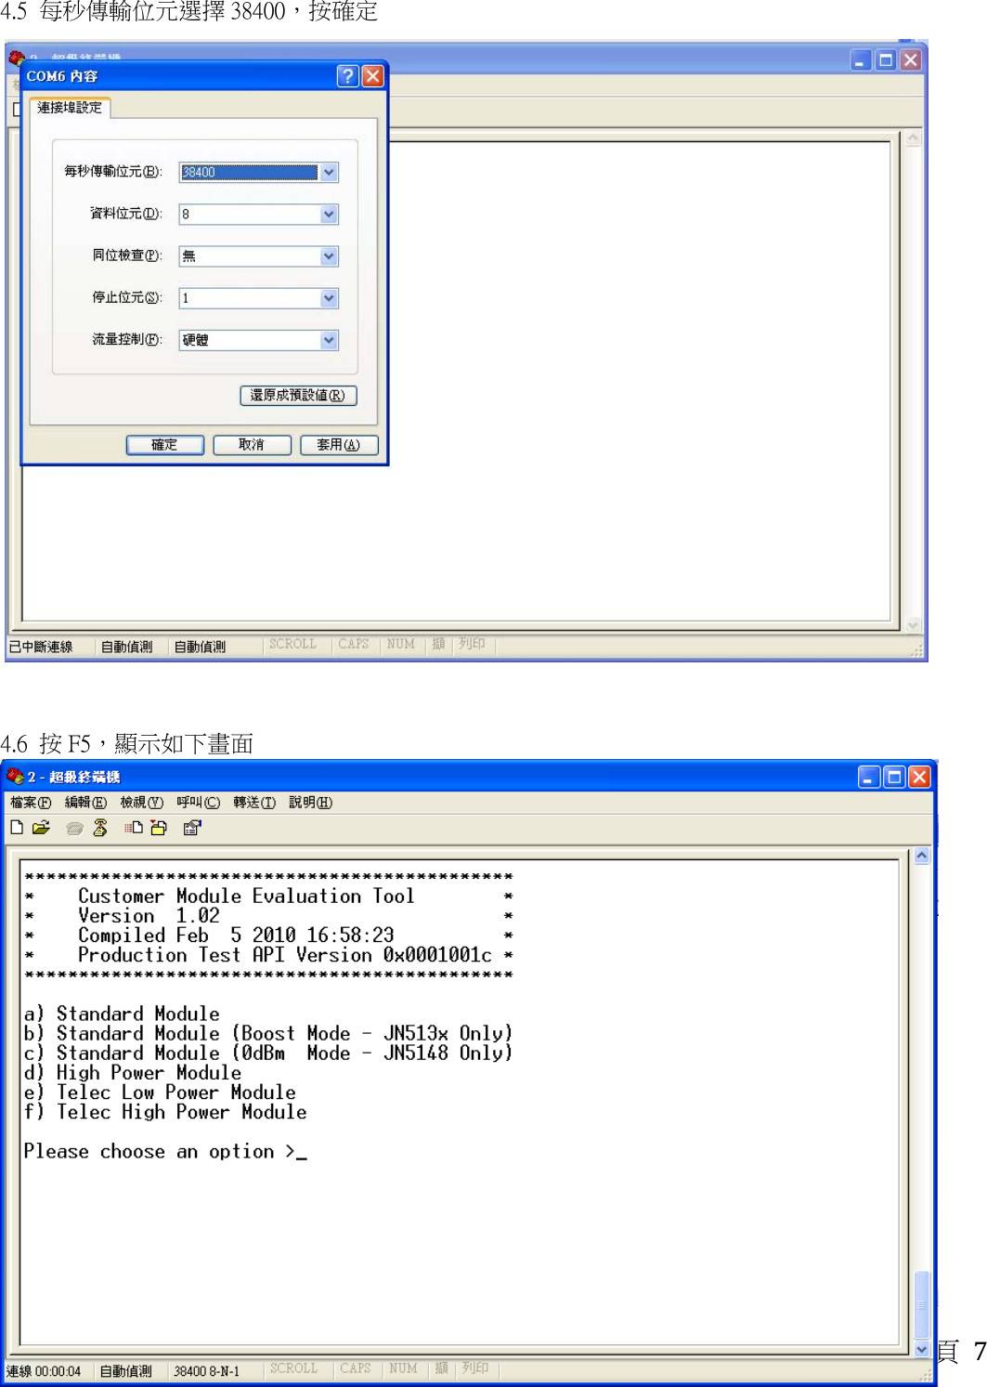This screenshot has width=987, height=1387.
Task: Open the 檢視(V) menu
Action: (141, 802)
